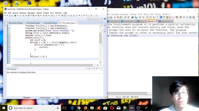Click the New file icon in Eclipse toolbar

[x=5, y=15]
